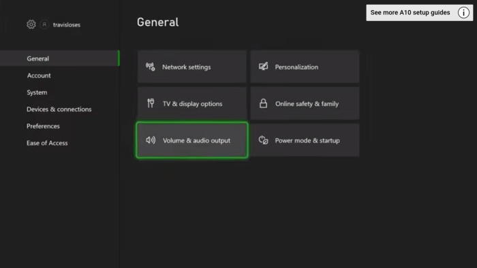Click the speaker volume icon
The height and width of the screenshot is (268, 477).
point(151,140)
